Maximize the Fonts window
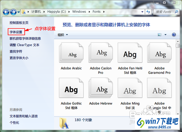Image resolution: width=182 pixels, height=132 pixels. 164,3
